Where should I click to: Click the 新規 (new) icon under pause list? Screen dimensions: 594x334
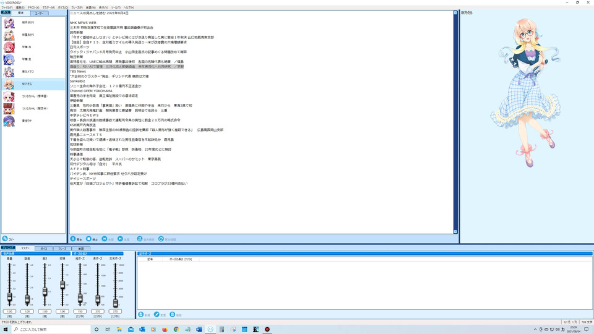pos(141,315)
